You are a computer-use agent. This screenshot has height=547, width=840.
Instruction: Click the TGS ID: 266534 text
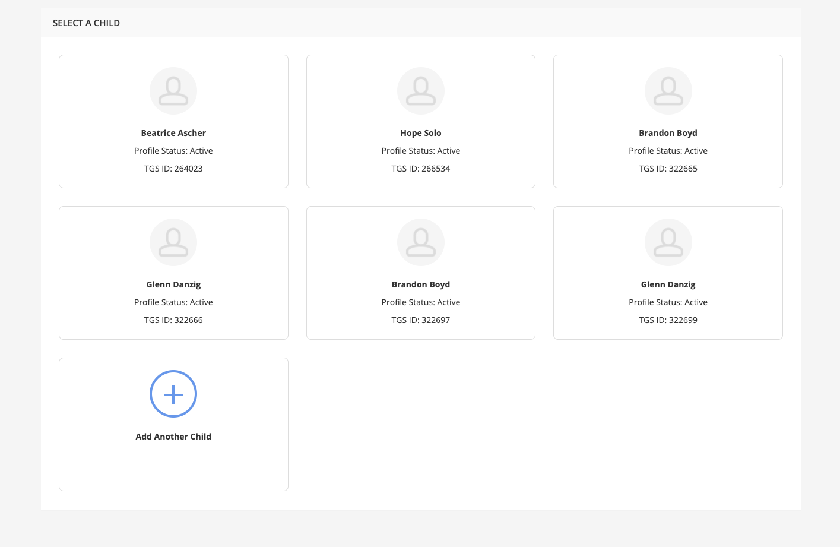click(x=420, y=169)
